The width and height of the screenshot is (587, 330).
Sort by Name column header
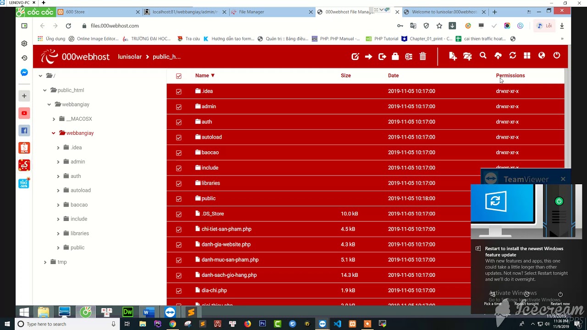205,76
